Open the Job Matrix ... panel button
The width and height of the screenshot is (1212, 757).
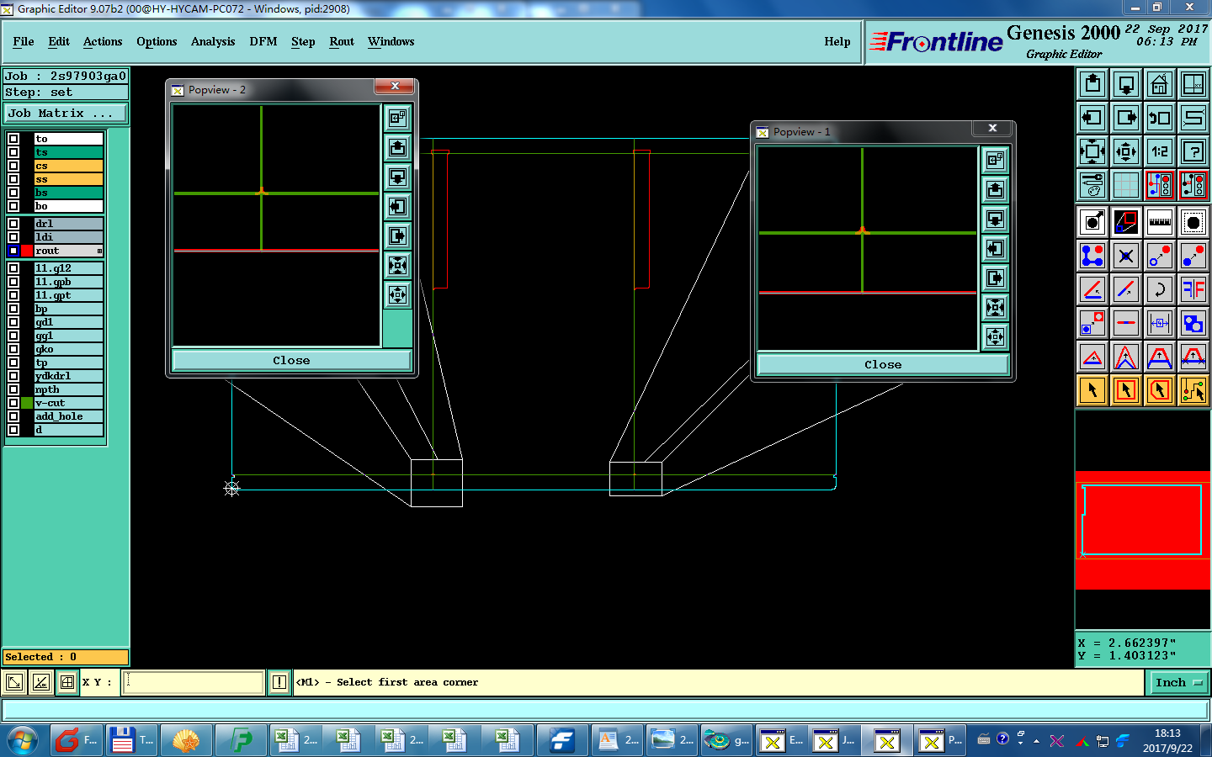(x=66, y=113)
